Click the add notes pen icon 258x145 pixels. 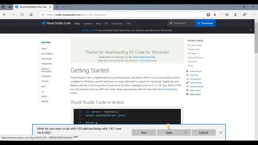[236, 14]
